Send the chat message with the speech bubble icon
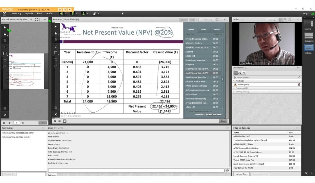The height and width of the screenshot is (183, 315). click(x=227, y=170)
